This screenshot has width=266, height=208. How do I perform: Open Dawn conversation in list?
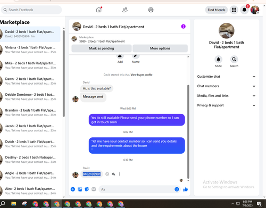pos(30,81)
